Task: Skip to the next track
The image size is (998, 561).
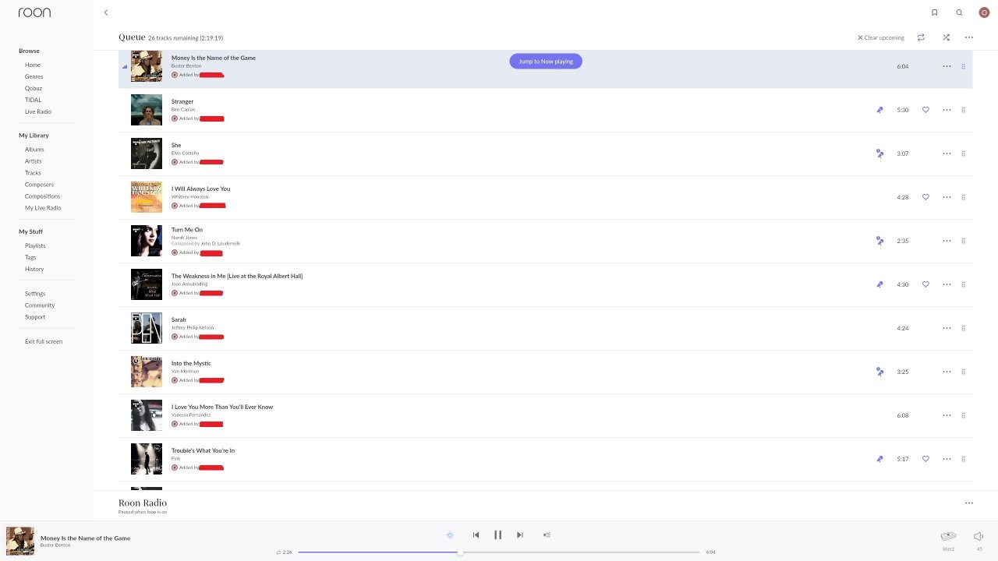Action: [520, 535]
